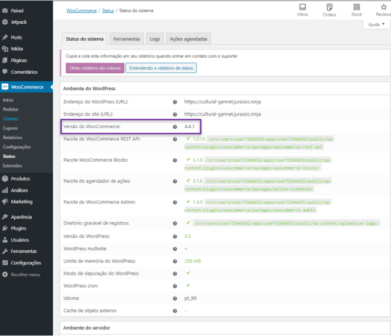This screenshot has height=336, width=391.
Task: Click the Recolher menu arrow icon
Action: (5, 274)
